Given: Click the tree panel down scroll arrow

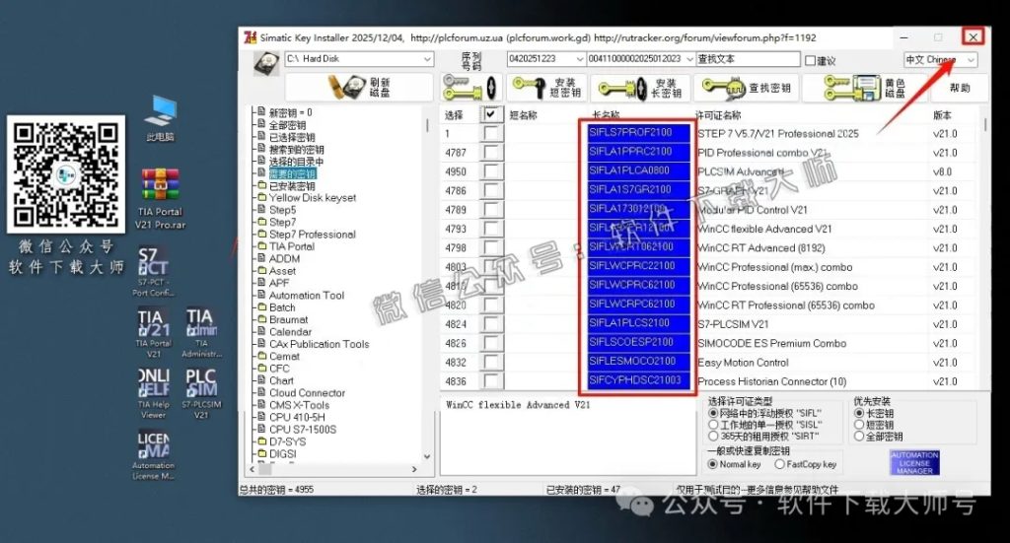Looking at the screenshot, I should 426,456.
